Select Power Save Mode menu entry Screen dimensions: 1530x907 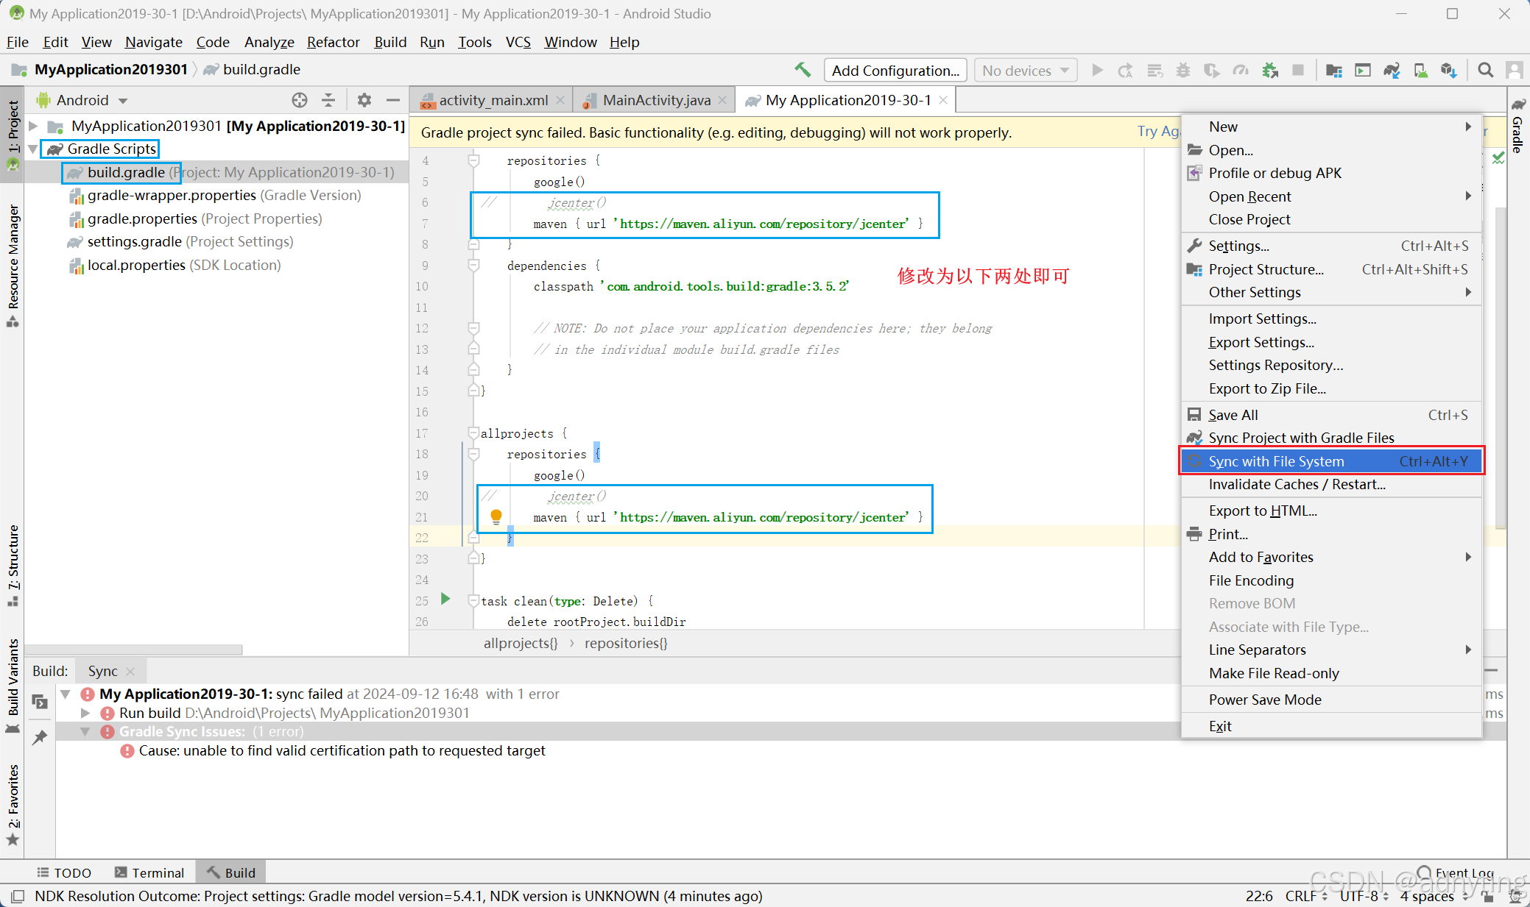[x=1264, y=700]
